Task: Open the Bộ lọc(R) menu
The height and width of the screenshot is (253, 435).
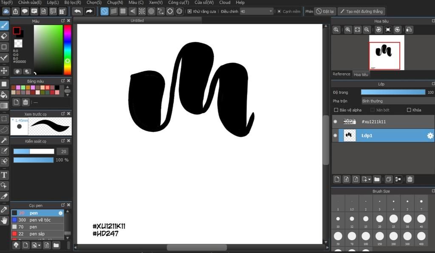Action: (73, 3)
